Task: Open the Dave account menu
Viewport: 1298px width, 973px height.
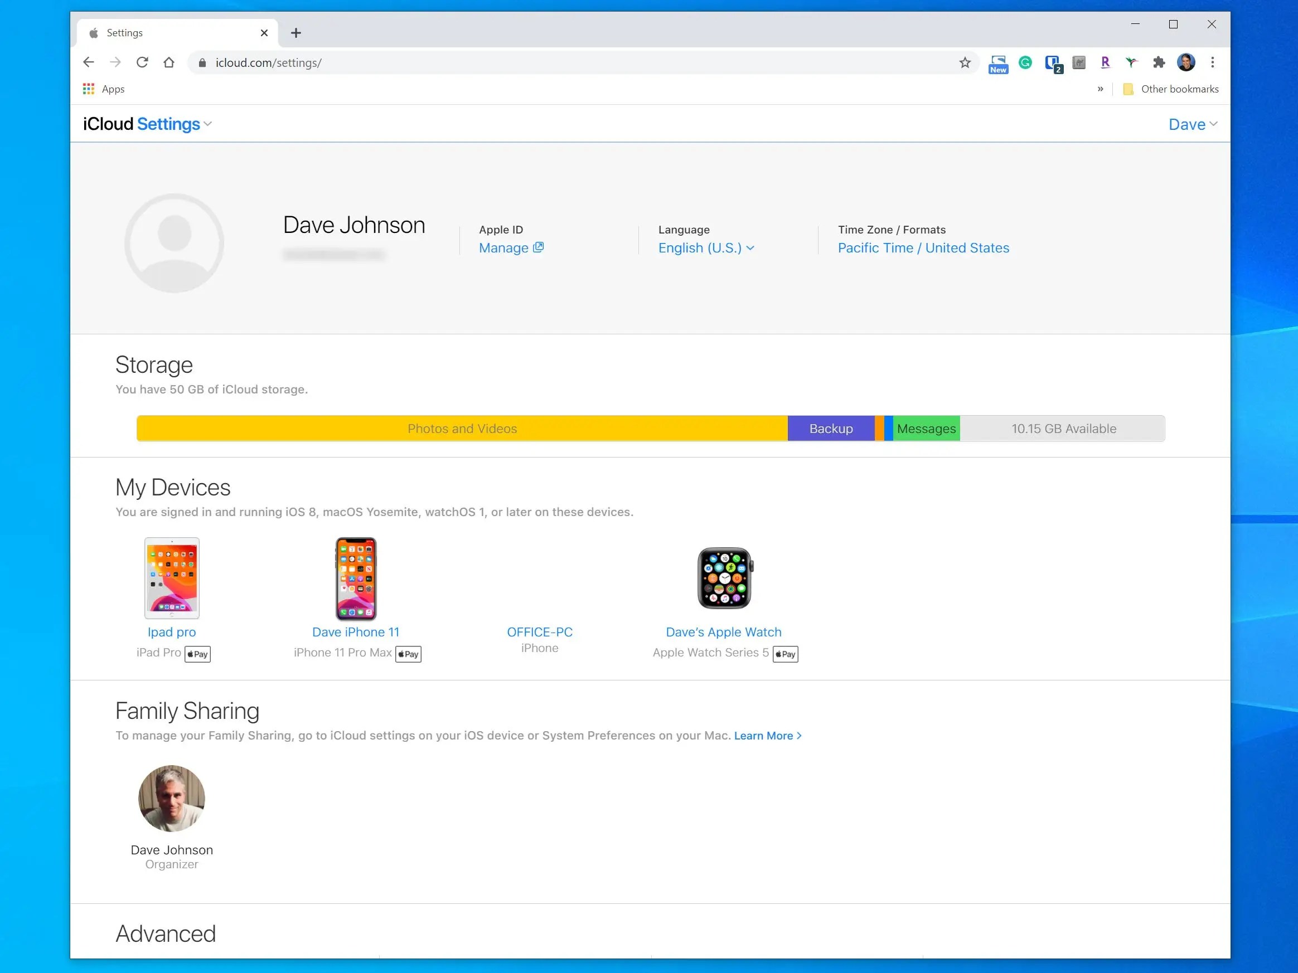Action: pyautogui.click(x=1193, y=124)
